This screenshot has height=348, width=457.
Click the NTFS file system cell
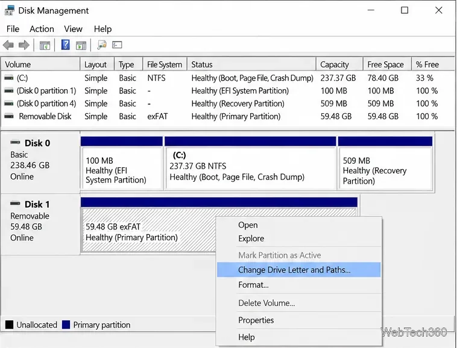pos(156,78)
